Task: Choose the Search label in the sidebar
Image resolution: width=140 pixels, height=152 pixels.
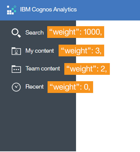Action: pos(34,33)
